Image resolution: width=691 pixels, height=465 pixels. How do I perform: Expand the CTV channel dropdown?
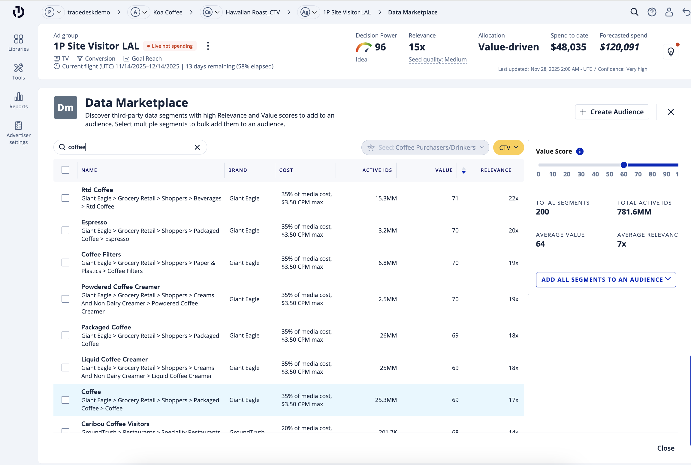tap(508, 147)
